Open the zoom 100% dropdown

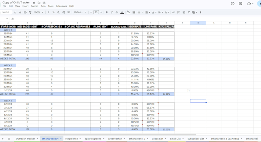click(x=39, y=12)
